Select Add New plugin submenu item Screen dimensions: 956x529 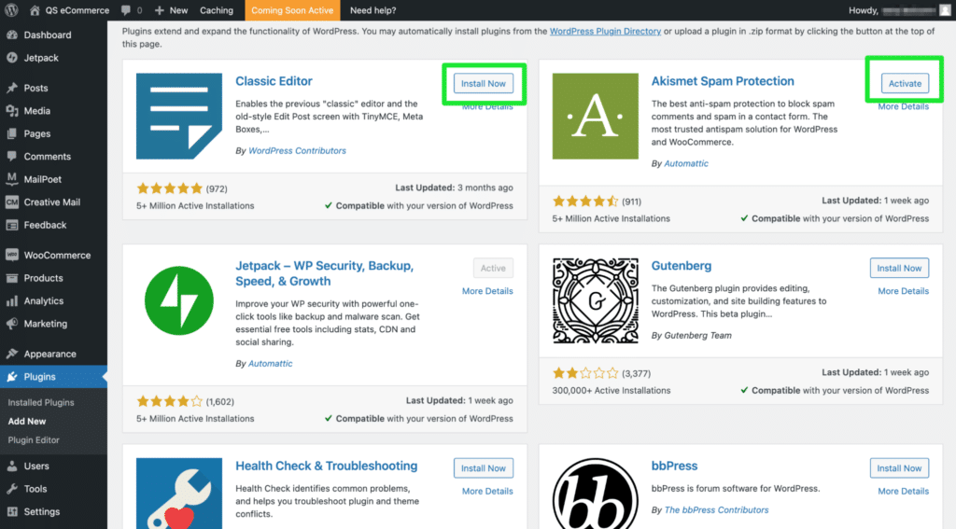(27, 421)
